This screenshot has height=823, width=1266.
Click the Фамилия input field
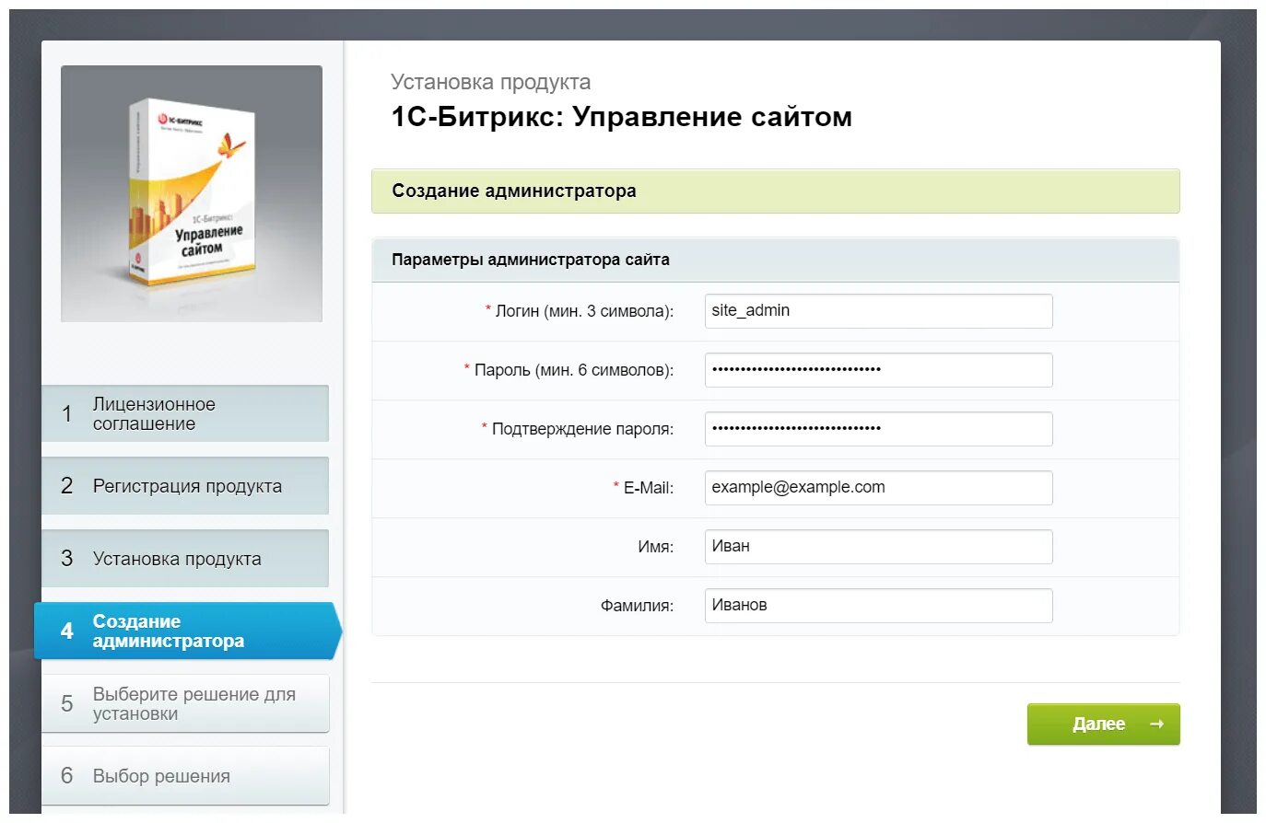pyautogui.click(x=878, y=606)
